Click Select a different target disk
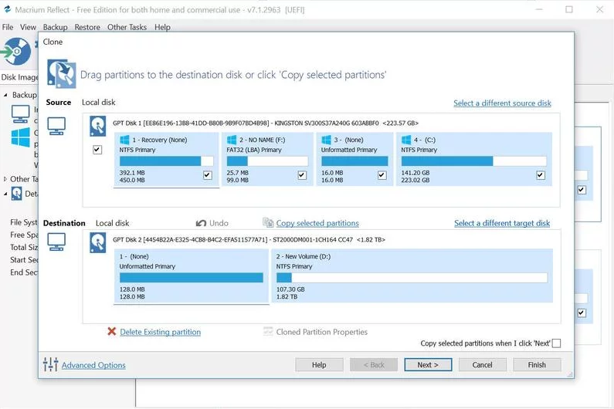 pos(502,223)
